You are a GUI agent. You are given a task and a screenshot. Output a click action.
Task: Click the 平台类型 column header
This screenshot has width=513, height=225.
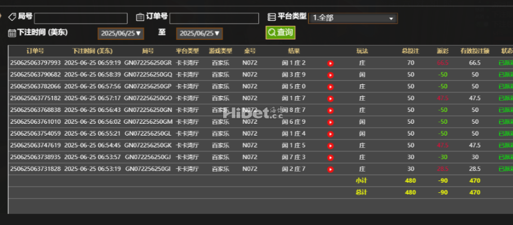pyautogui.click(x=187, y=51)
